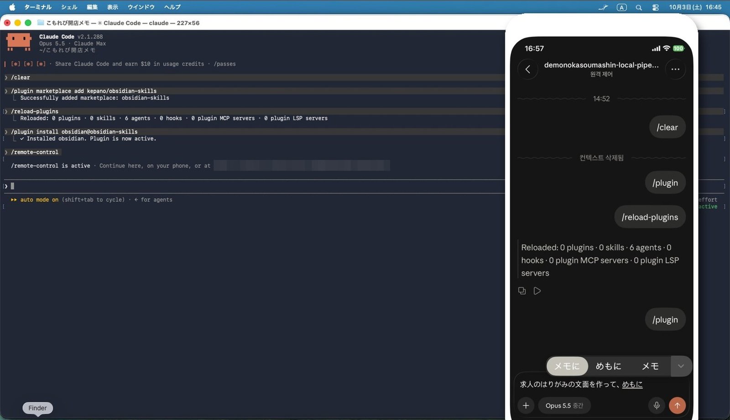This screenshot has height=420, width=730.
Task: Expand keyboard suggestion candidates chevron
Action: point(681,366)
